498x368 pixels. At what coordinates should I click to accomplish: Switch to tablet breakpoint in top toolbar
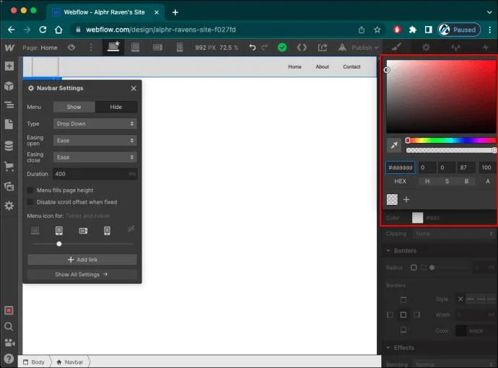point(135,48)
